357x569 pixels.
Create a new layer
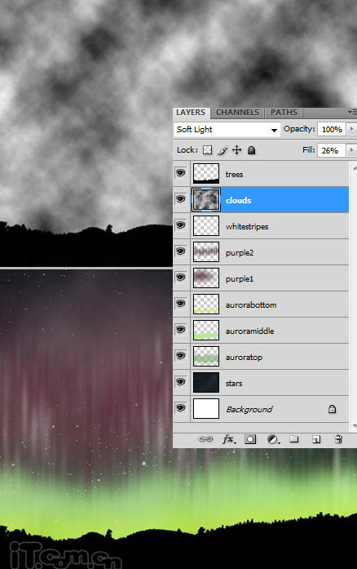coord(316,439)
